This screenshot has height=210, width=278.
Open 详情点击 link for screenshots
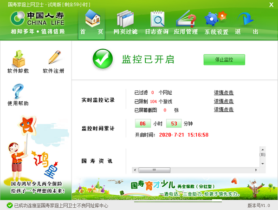[x=224, y=110]
